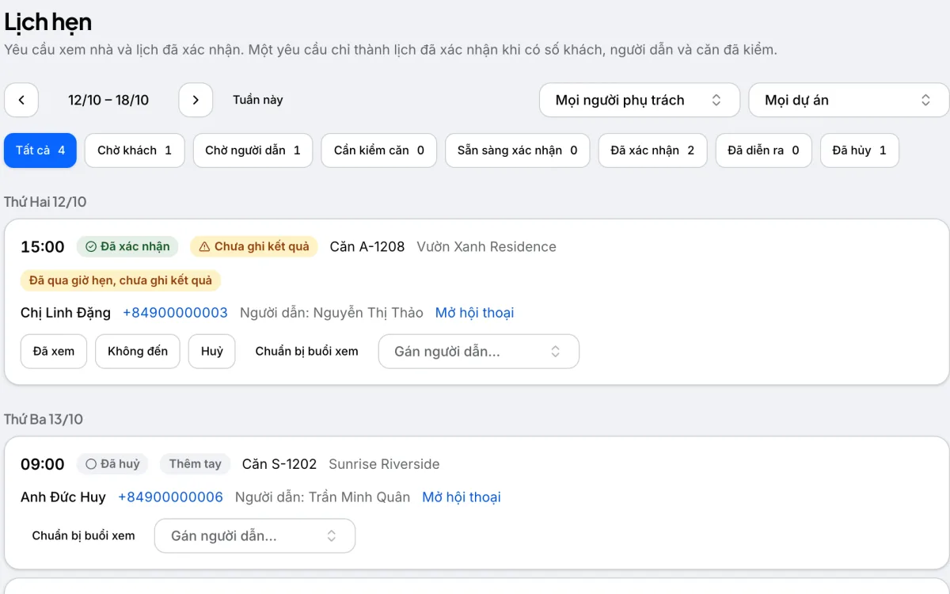Call Chị Linh Đặng's phone number
This screenshot has height=594, width=950.
point(175,313)
